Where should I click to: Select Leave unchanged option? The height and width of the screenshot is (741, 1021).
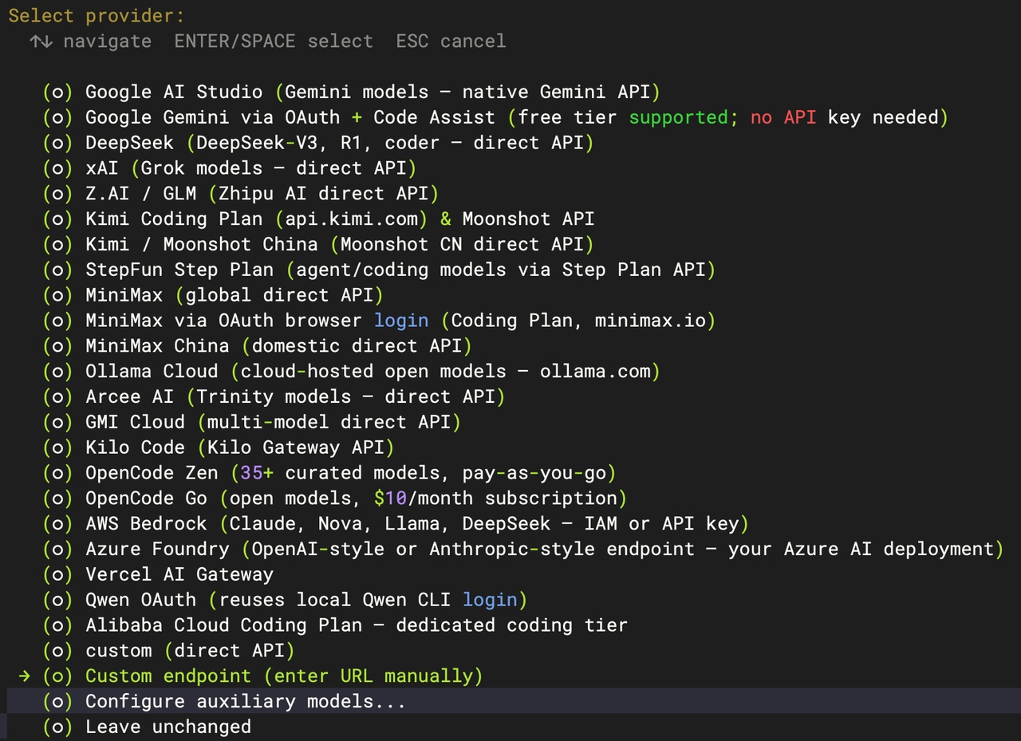click(147, 727)
